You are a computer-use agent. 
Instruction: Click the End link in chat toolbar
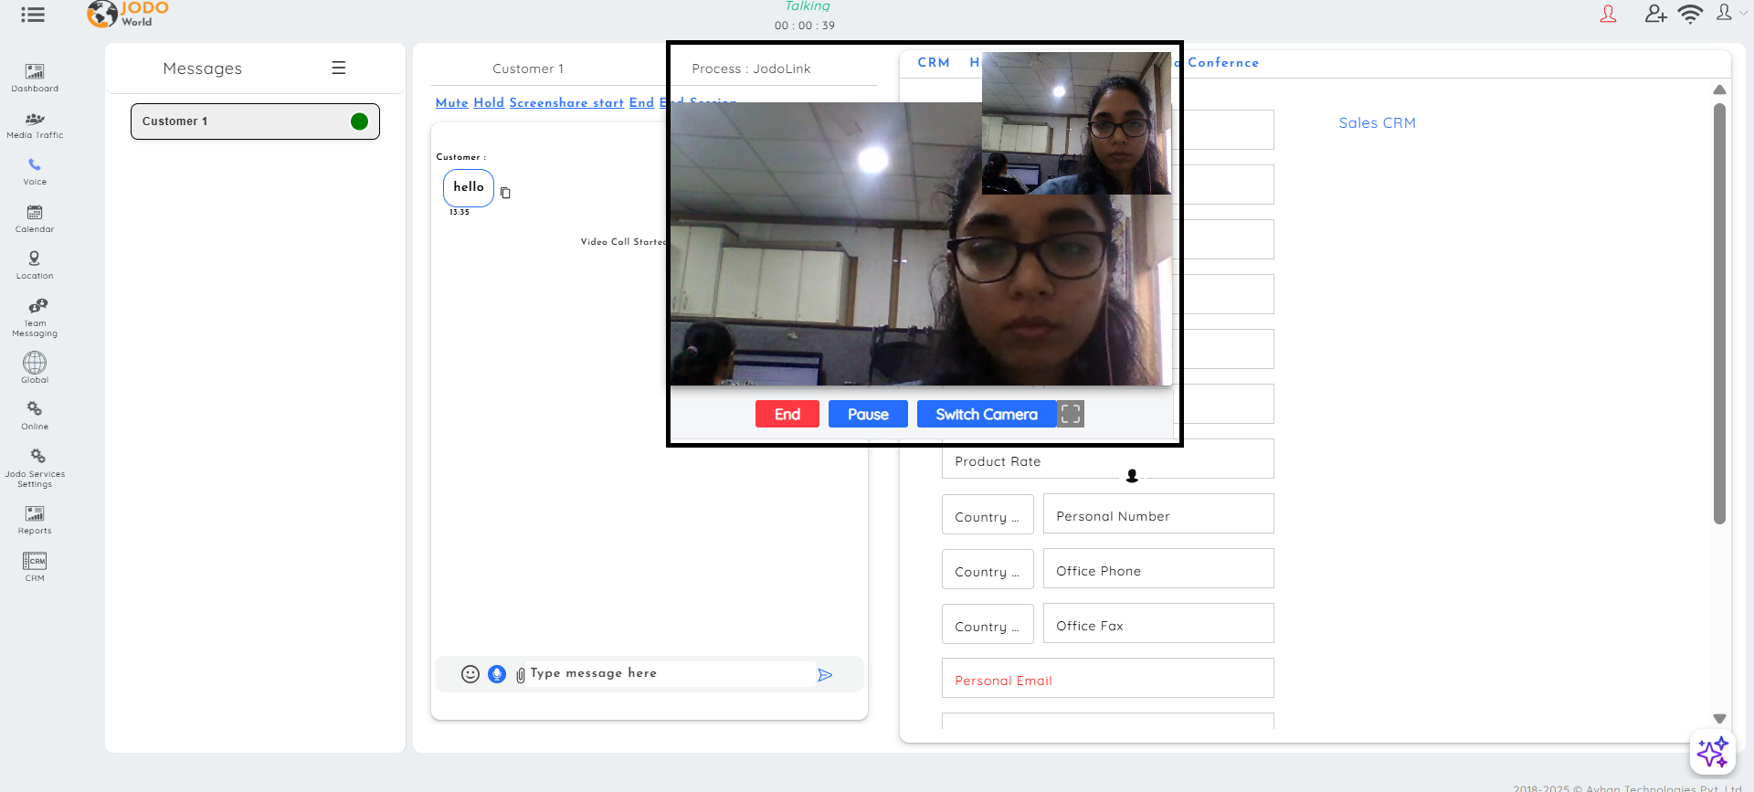[641, 103]
